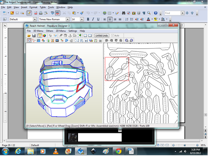The image size is (208, 156).
Task: Toggle the light bulb lighting icon in Pepakura
Action: (x=40, y=35)
